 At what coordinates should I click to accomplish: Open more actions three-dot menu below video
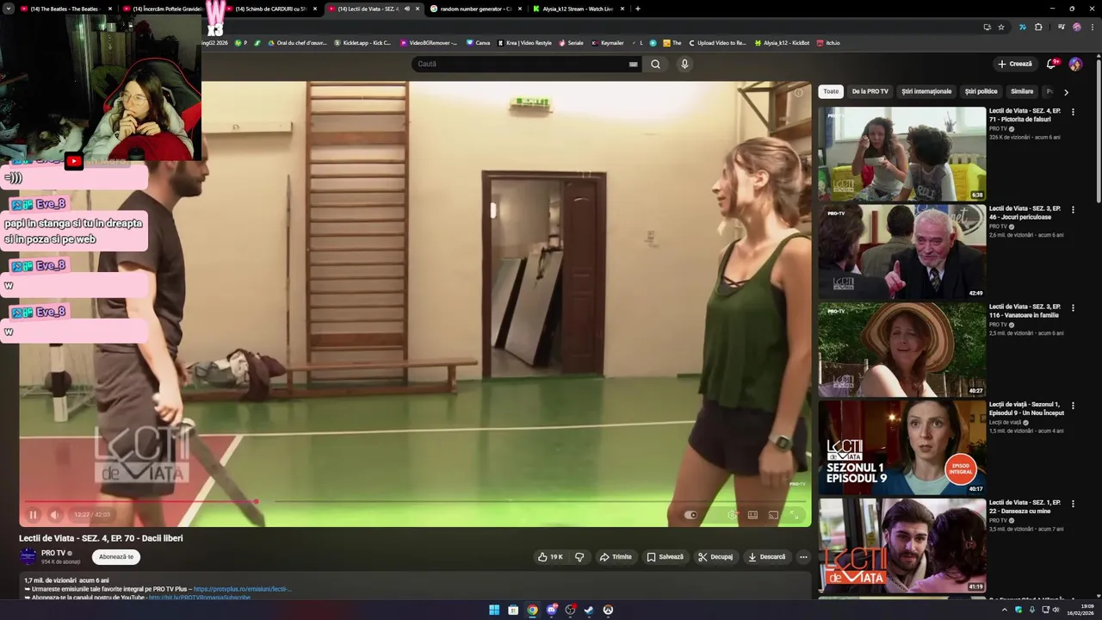point(803,557)
